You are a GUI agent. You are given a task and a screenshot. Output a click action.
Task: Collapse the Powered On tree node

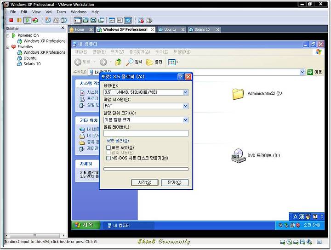(x=8, y=36)
